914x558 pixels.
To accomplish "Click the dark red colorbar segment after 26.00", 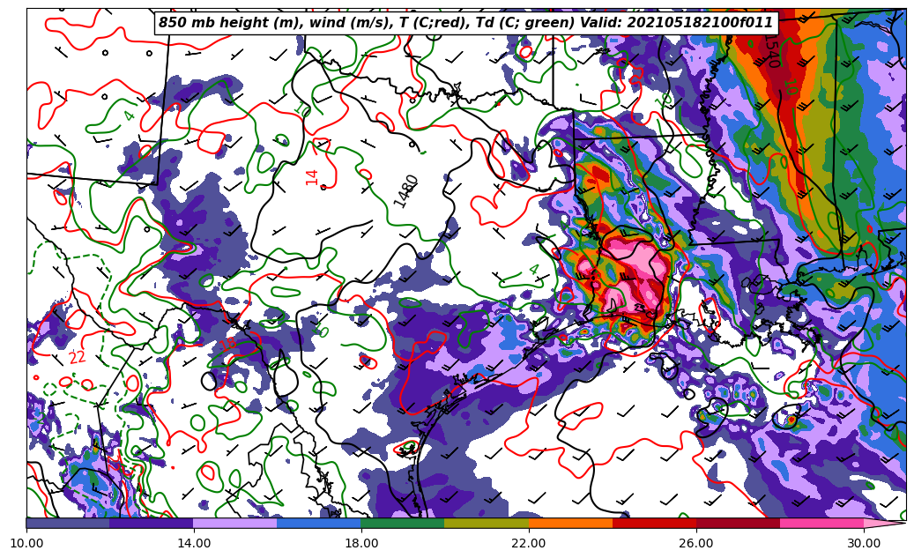I will pyautogui.click(x=737, y=523).
